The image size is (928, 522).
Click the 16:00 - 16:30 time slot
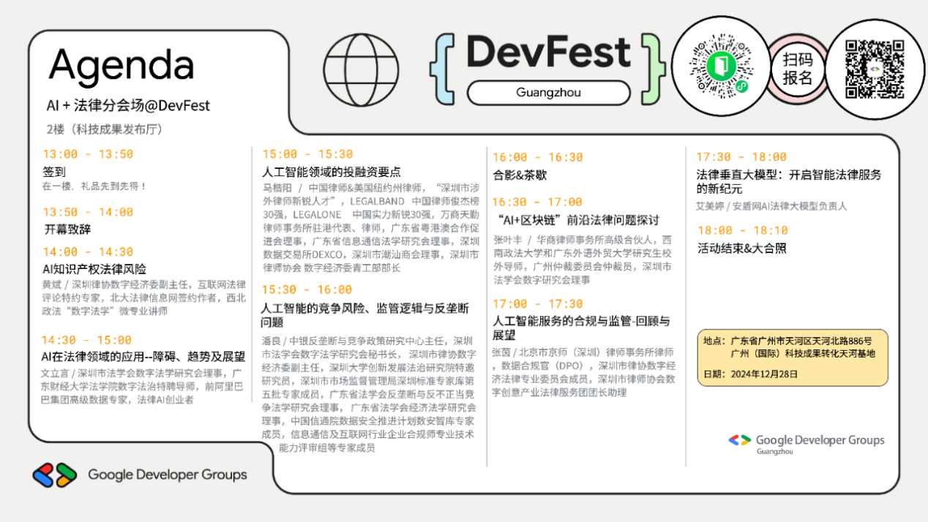pos(538,157)
